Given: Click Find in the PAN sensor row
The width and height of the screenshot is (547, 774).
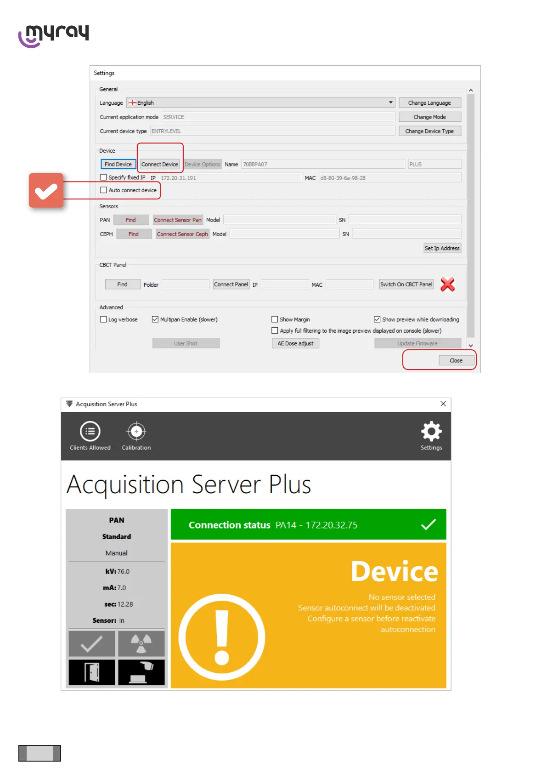Looking at the screenshot, I should pos(131,220).
